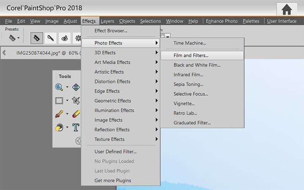Choose Sepia Toning effect

202,84
